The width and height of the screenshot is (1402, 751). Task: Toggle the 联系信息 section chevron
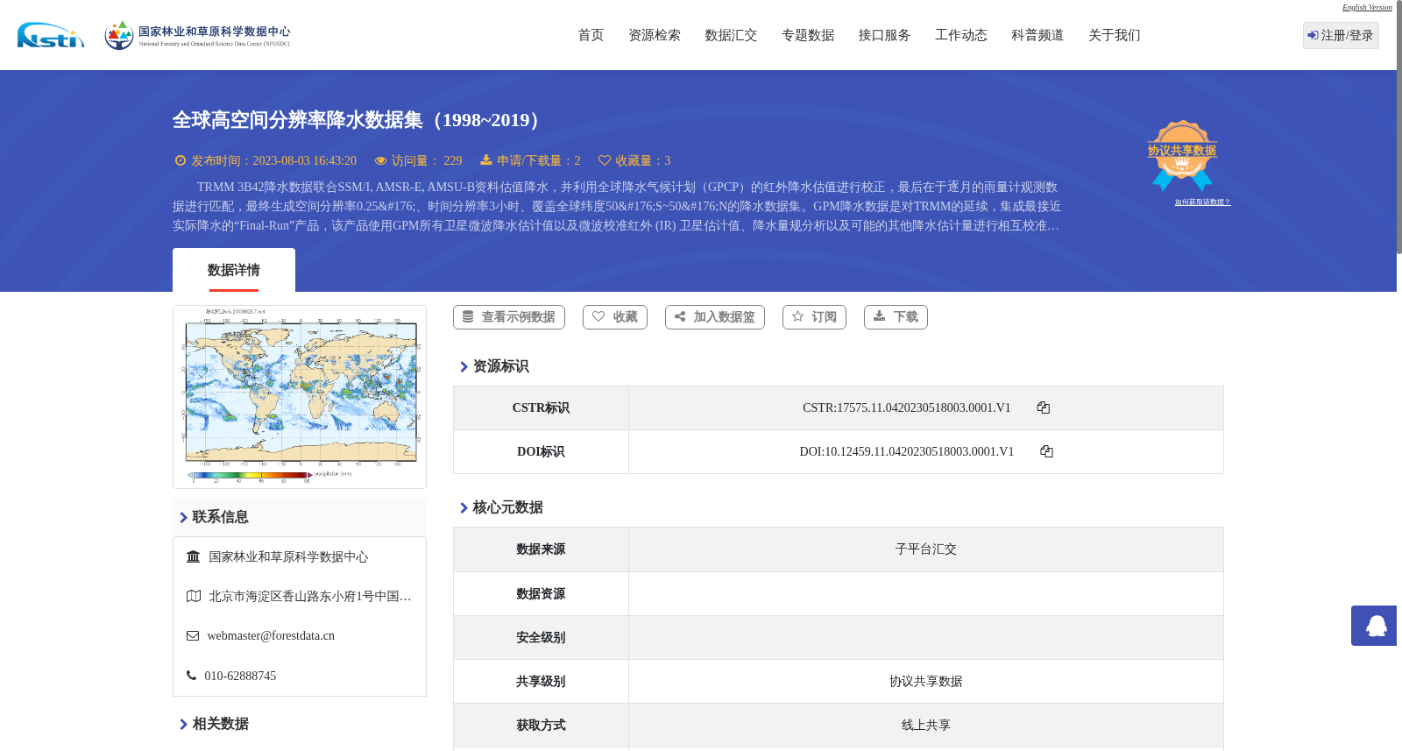point(183,518)
